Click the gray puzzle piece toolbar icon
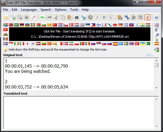Screen dimensions: 163x132 (134, 17)
